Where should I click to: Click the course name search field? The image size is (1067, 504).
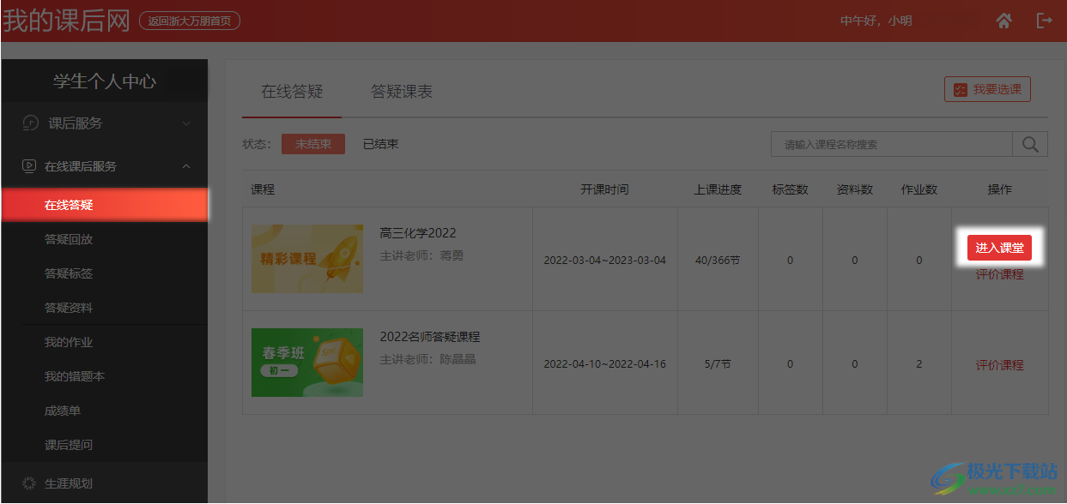(892, 144)
